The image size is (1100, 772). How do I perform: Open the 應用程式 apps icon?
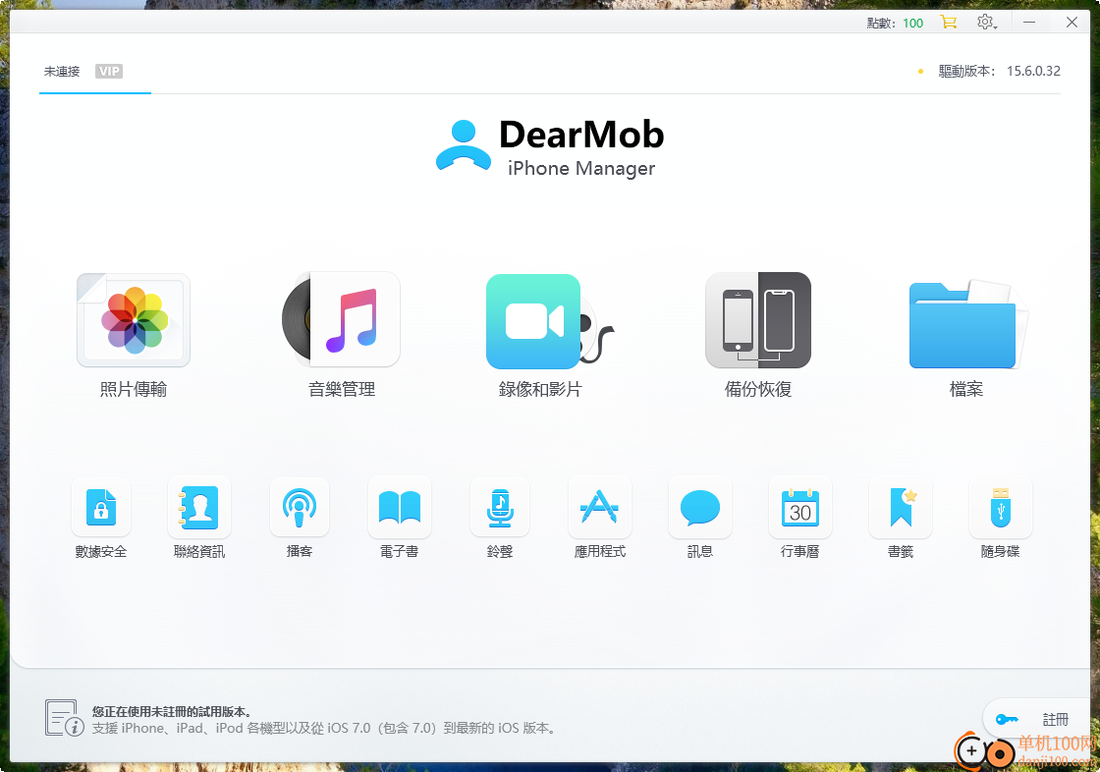[x=600, y=507]
